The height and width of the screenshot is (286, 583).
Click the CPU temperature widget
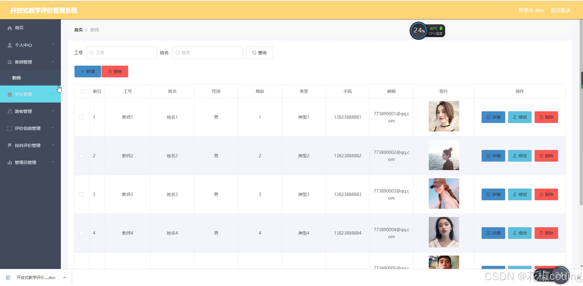click(427, 30)
